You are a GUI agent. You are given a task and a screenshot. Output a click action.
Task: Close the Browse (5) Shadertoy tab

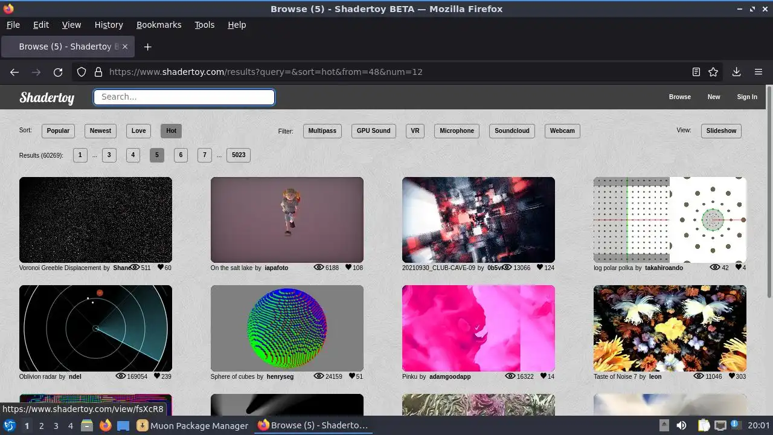tap(126, 47)
